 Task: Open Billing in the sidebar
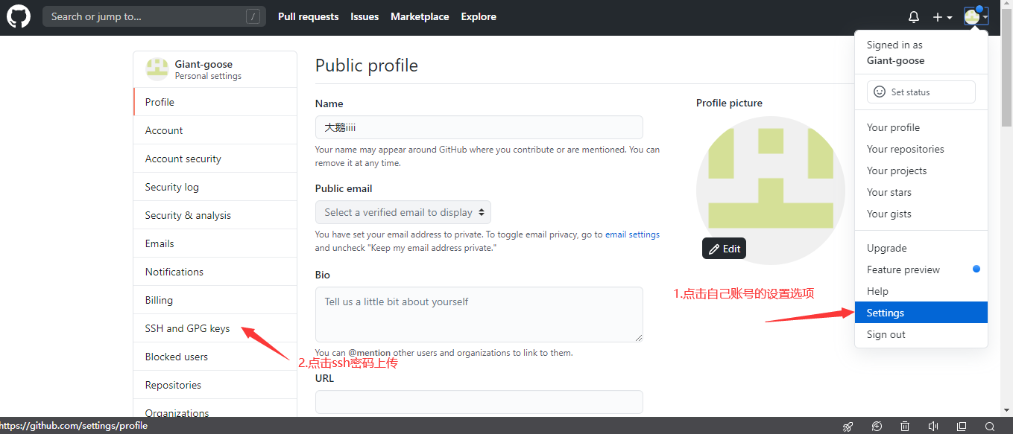[x=215, y=300]
